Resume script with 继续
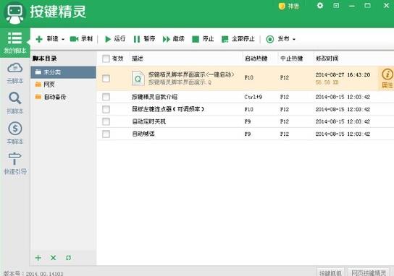 [173, 39]
